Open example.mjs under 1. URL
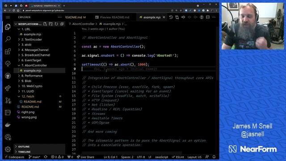 32,34
